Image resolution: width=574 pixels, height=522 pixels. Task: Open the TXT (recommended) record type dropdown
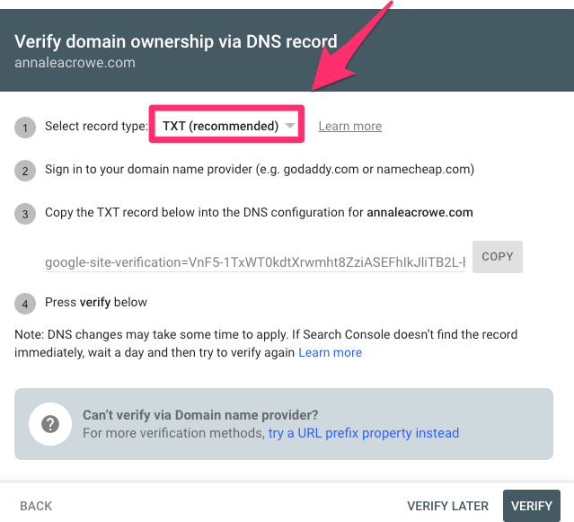(x=226, y=125)
